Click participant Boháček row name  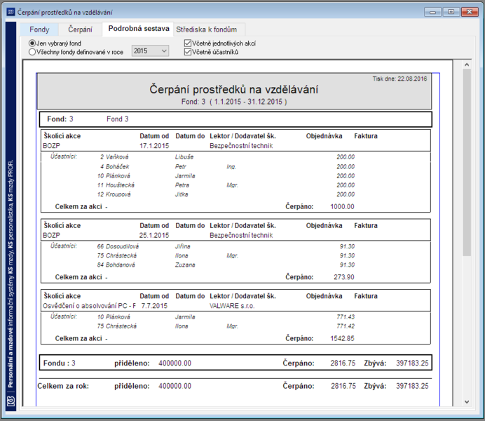click(x=117, y=166)
